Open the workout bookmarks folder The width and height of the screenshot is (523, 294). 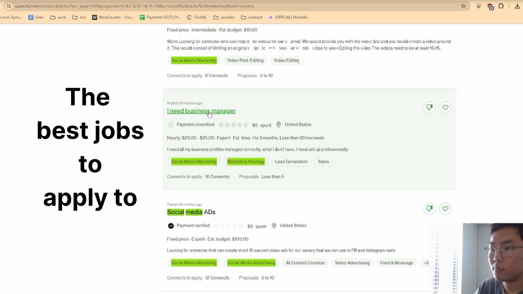point(252,18)
